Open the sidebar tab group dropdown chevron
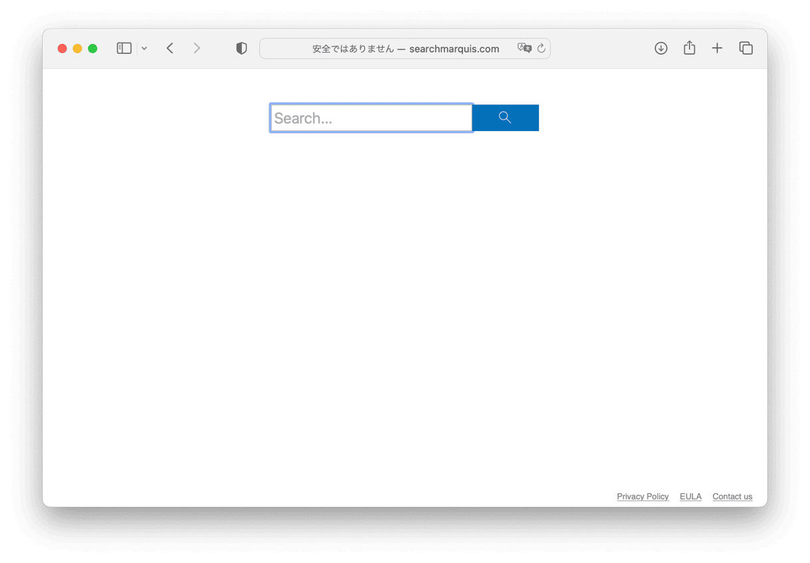810x563 pixels. [x=144, y=49]
